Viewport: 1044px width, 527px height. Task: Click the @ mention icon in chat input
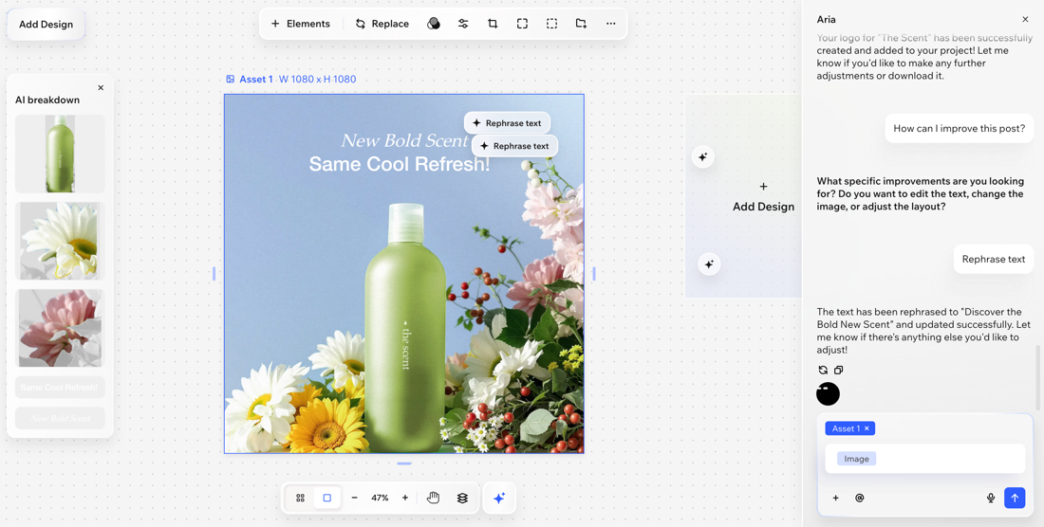860,498
